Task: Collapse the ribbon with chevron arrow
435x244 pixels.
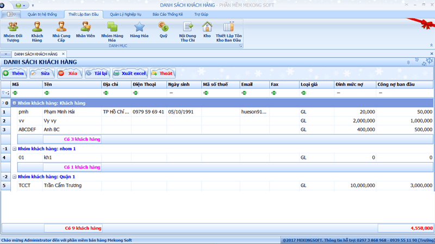Action: tap(431, 45)
